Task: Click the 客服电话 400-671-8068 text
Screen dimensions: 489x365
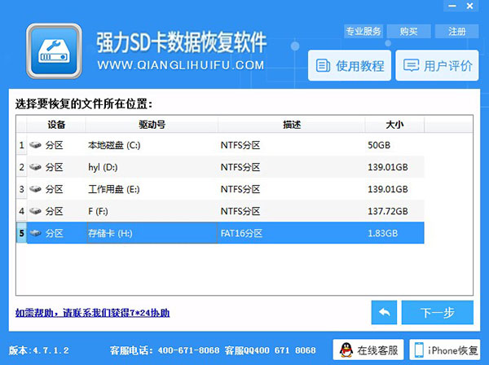Action: pyautogui.click(x=165, y=350)
